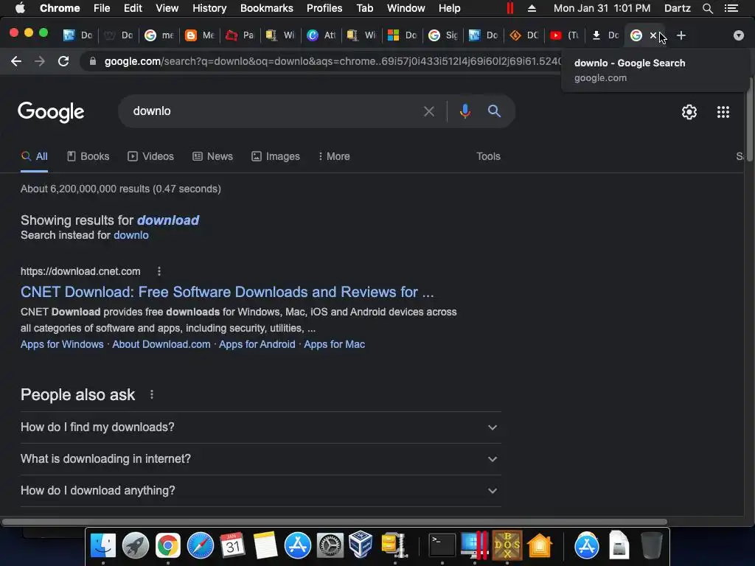
Task: Open the search Tools options
Action: click(488, 156)
